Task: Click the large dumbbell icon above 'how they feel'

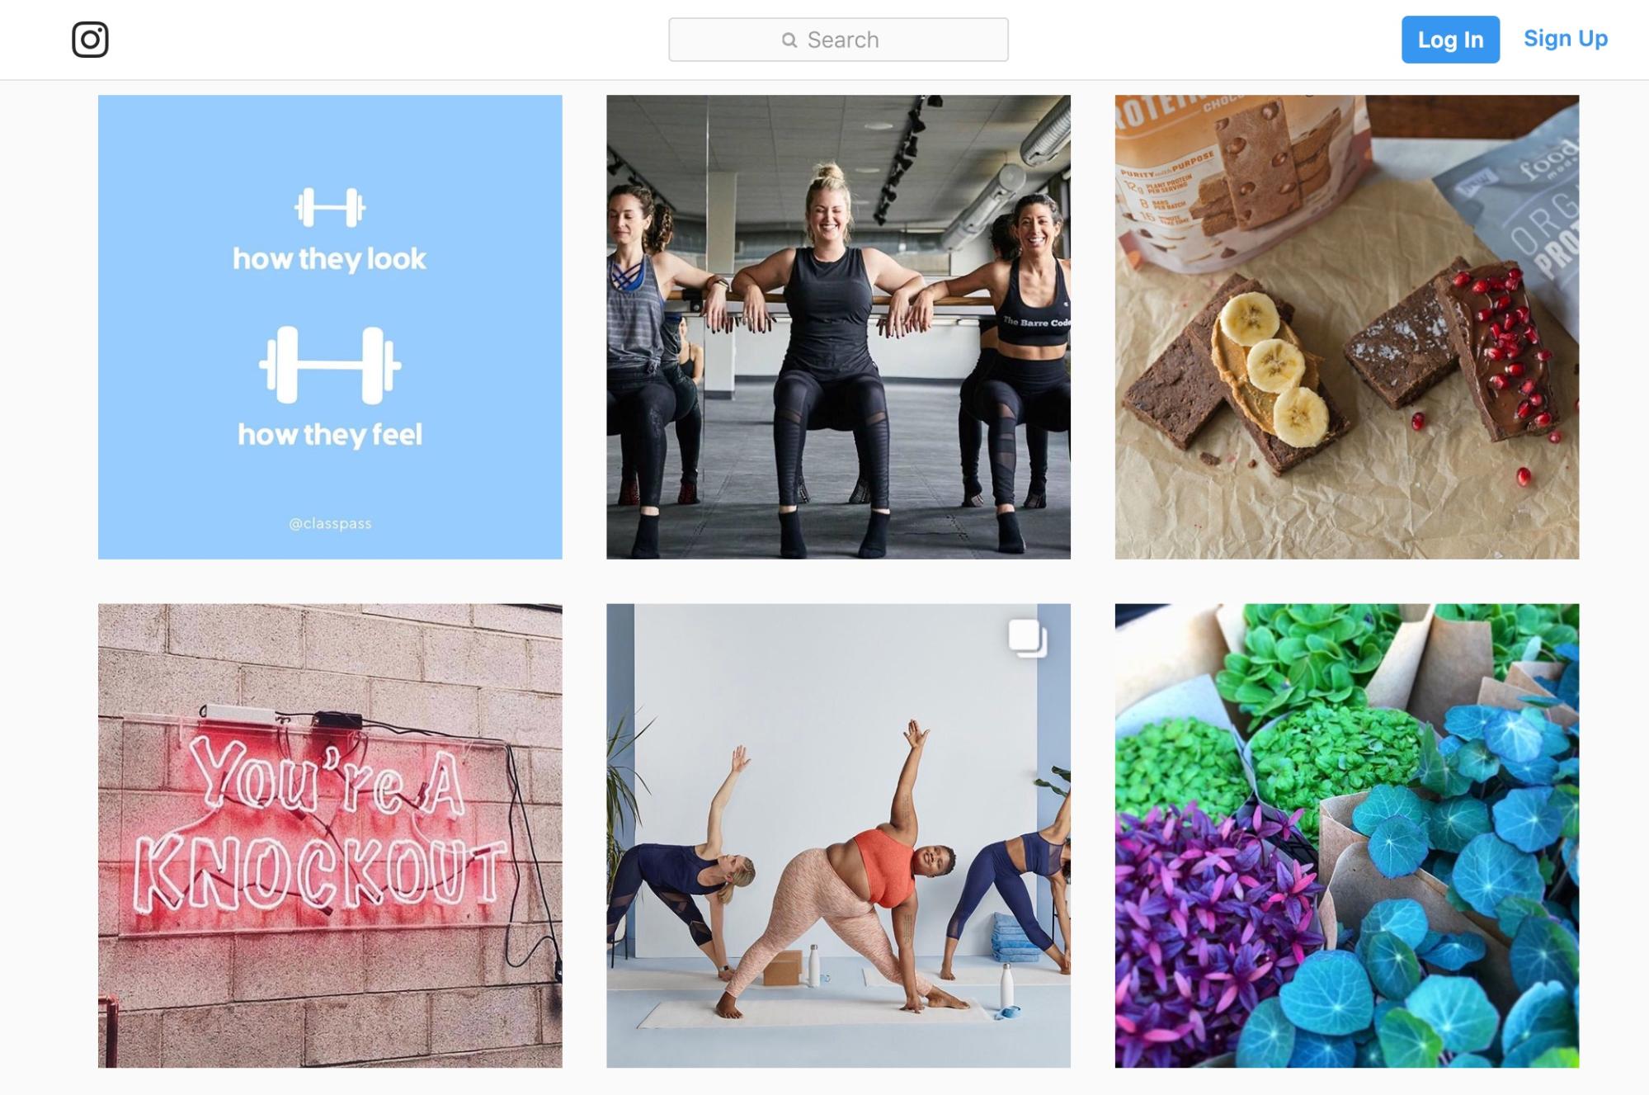Action: click(x=330, y=366)
